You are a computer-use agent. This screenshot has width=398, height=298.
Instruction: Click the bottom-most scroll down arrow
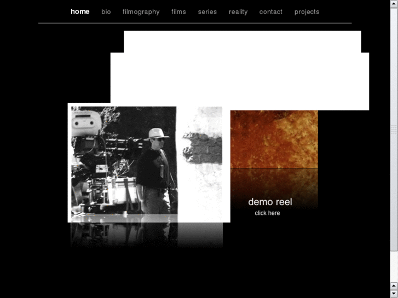(x=394, y=294)
